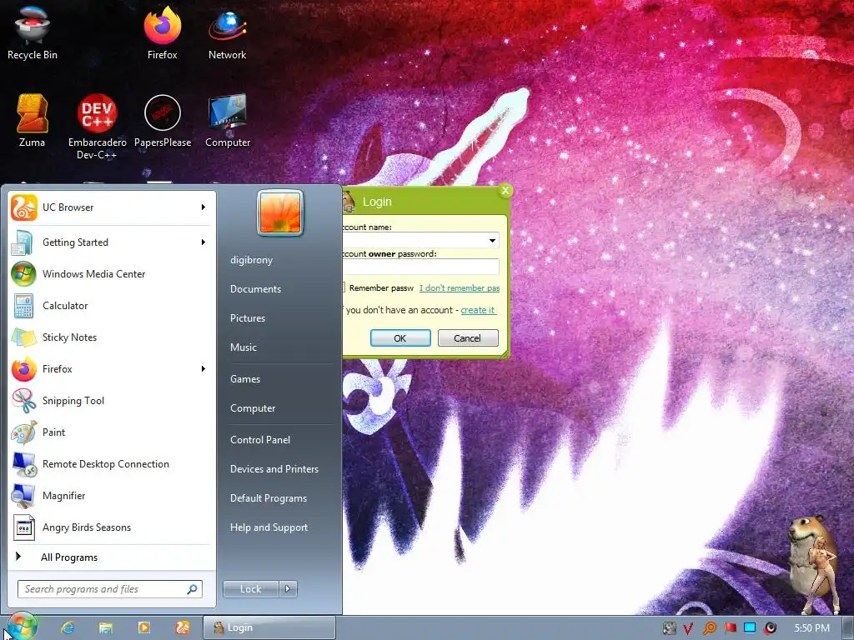Click first tray icon left of V

[x=670, y=628]
